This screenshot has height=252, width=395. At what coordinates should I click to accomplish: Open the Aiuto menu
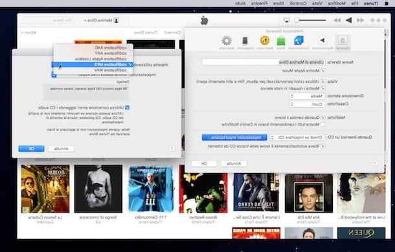(x=240, y=3)
